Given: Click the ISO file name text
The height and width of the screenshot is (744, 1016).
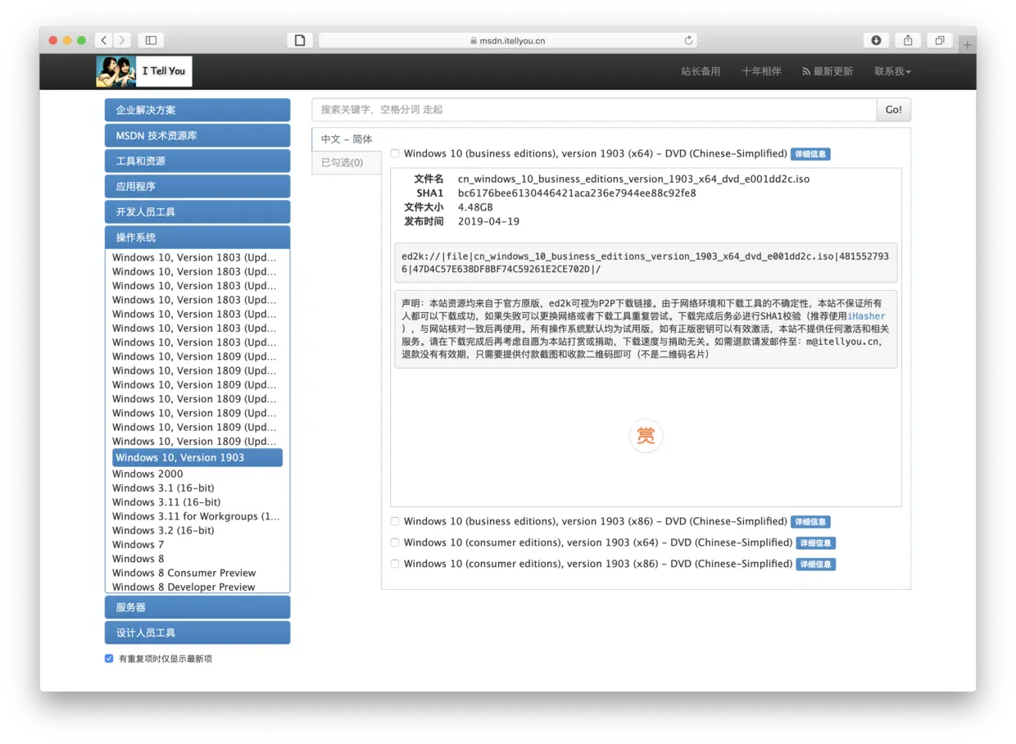Looking at the screenshot, I should pos(633,179).
